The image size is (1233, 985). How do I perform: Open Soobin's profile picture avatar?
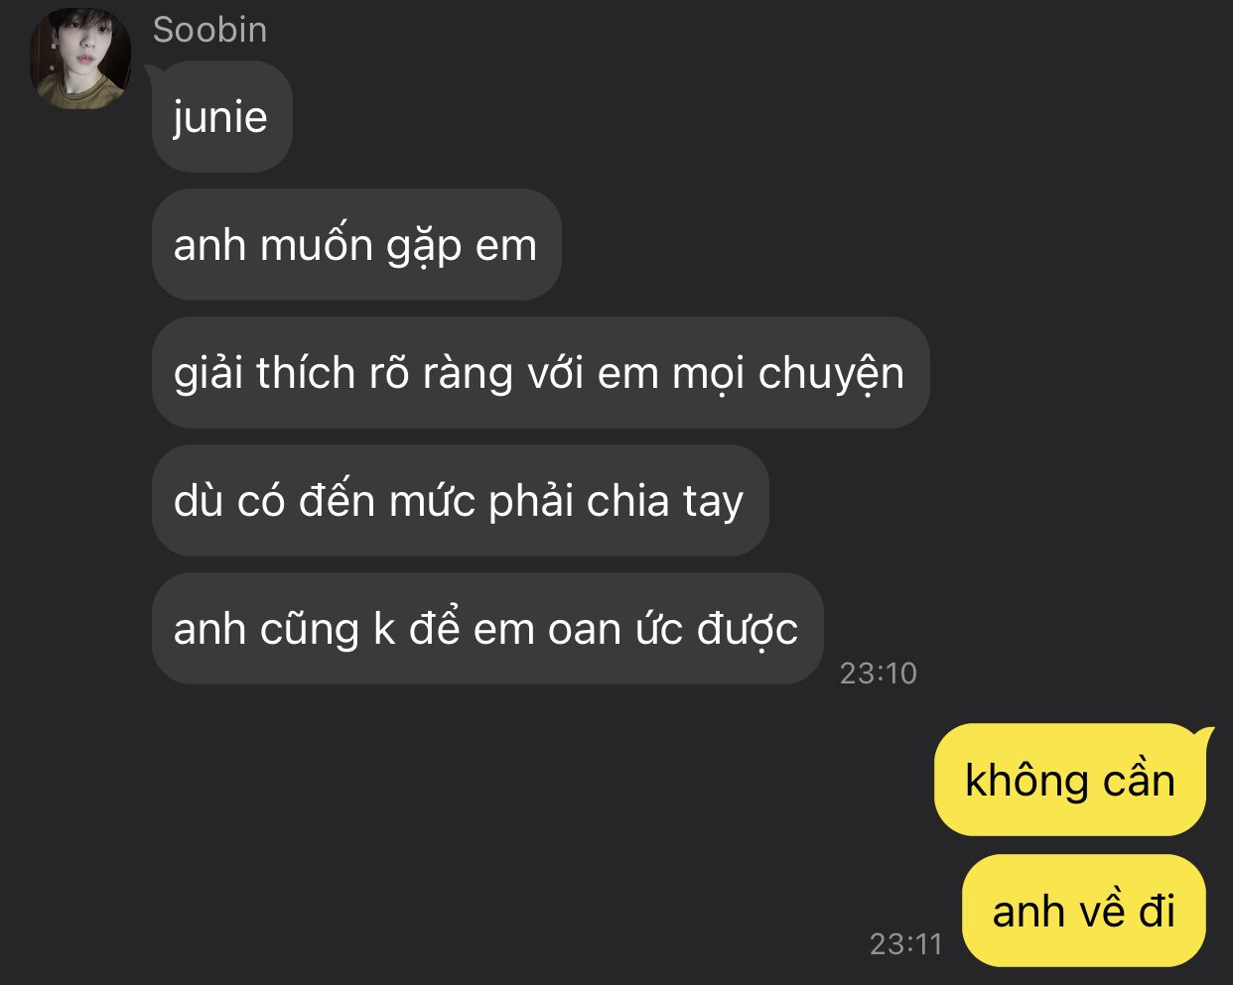(79, 59)
